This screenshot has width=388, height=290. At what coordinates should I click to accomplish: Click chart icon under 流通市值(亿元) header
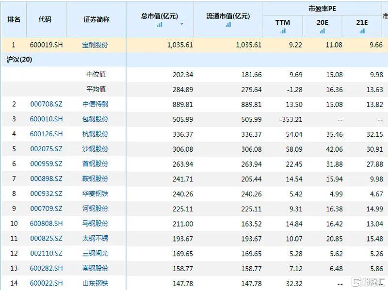coord(228,24)
